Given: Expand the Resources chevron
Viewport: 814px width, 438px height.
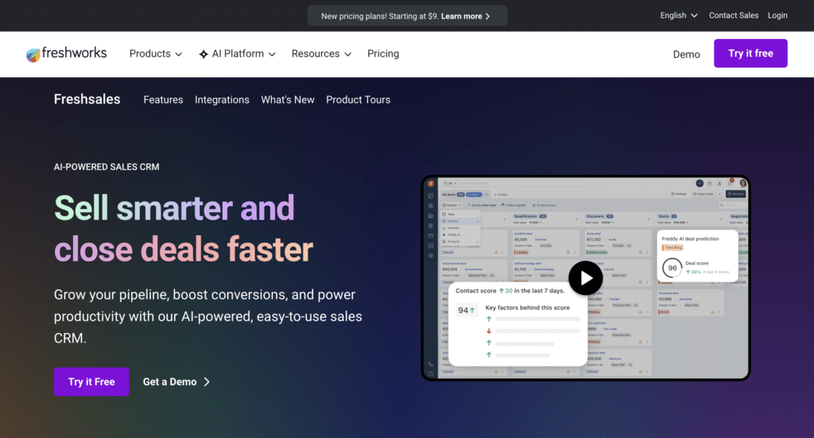Looking at the screenshot, I should (x=348, y=54).
